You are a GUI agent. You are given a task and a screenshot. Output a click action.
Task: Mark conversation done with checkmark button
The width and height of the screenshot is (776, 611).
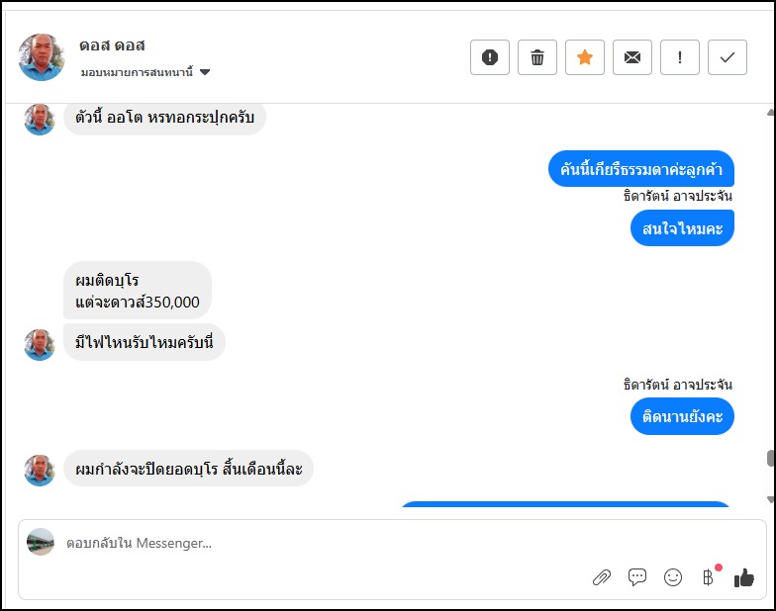pyautogui.click(x=727, y=57)
